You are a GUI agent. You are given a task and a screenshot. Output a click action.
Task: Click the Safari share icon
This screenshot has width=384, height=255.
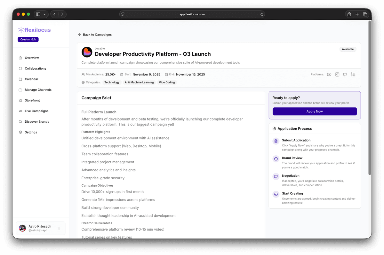(349, 14)
